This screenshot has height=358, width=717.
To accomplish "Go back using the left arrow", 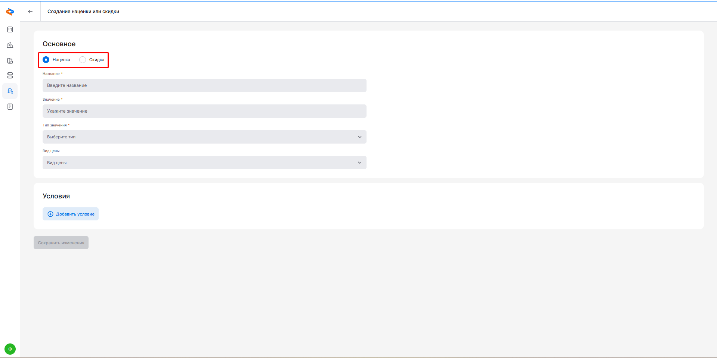I will pos(30,12).
